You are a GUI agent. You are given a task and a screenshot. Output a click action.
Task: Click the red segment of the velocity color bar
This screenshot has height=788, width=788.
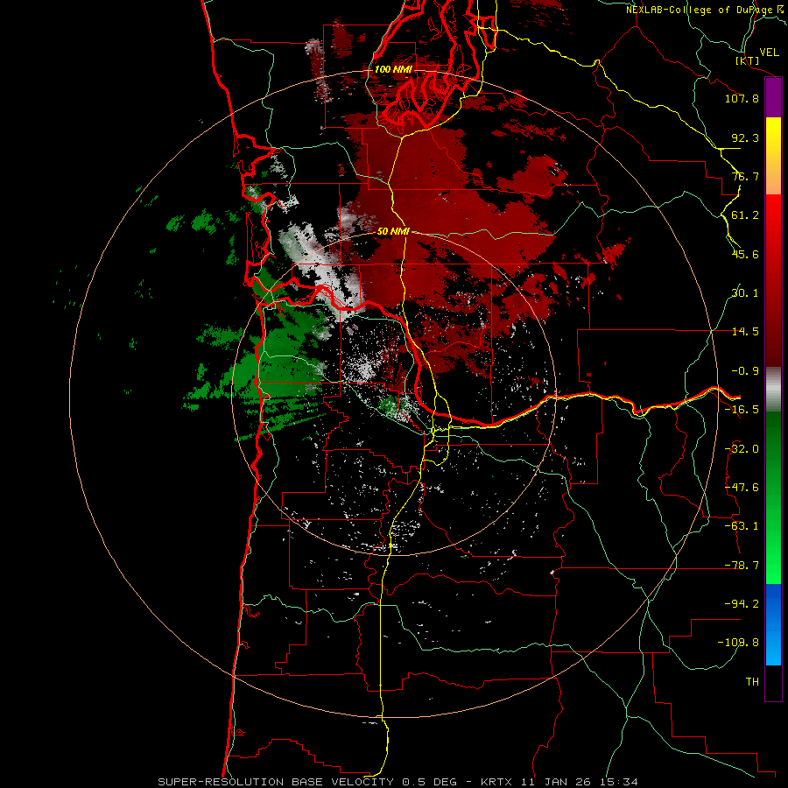(x=773, y=280)
